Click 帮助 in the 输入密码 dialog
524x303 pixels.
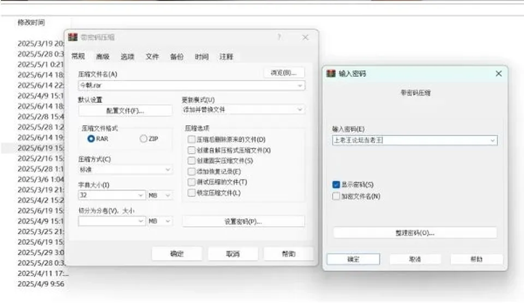[x=477, y=259]
